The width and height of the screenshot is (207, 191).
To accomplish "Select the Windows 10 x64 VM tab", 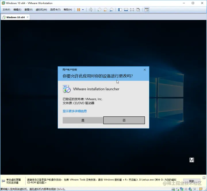I will tap(16, 17).
